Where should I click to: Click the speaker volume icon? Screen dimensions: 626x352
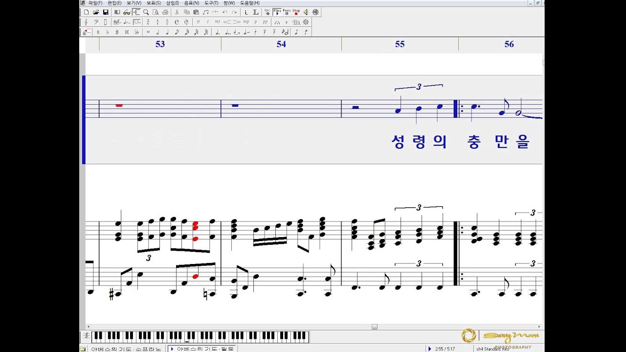(306, 12)
